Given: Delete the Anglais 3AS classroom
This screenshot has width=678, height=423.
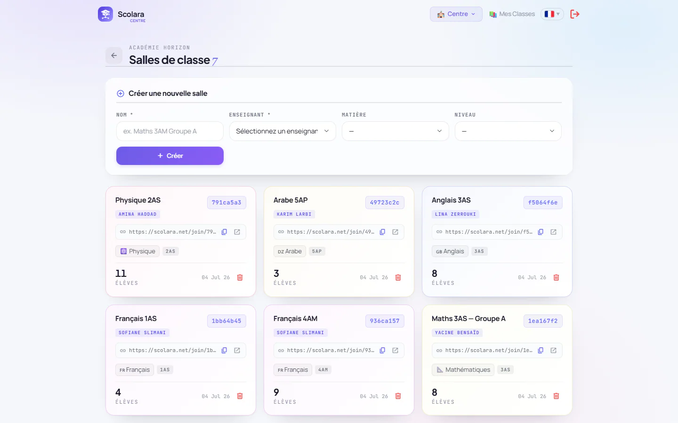Looking at the screenshot, I should (x=556, y=277).
